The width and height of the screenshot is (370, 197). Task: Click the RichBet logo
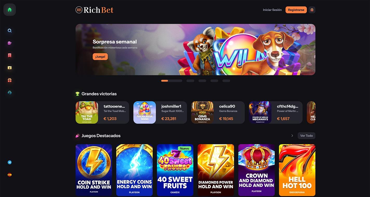pyautogui.click(x=95, y=10)
